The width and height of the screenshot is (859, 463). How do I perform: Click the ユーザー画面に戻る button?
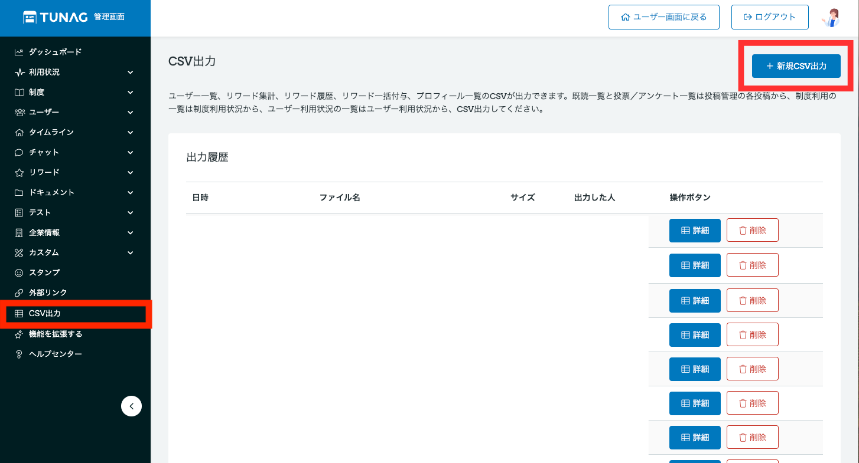(664, 17)
